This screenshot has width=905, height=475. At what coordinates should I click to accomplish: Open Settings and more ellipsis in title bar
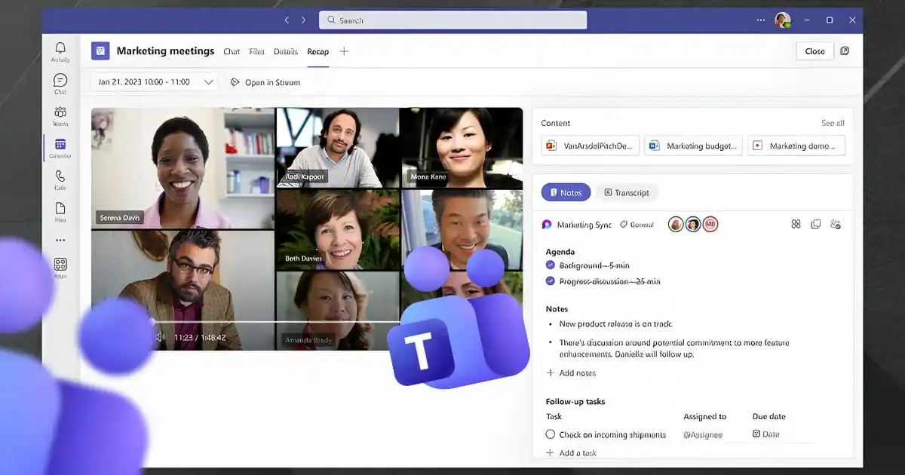[x=760, y=20]
